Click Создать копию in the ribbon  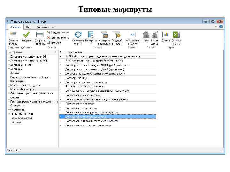pos(58,32)
